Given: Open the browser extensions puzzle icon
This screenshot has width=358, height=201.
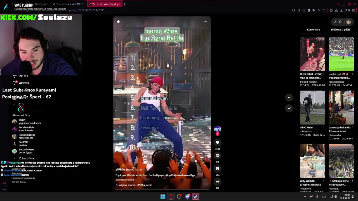Looking at the screenshot, I should [331, 10].
